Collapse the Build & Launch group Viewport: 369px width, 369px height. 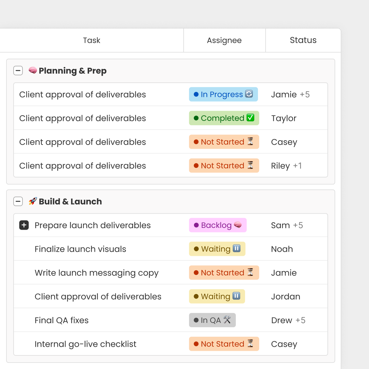point(18,201)
